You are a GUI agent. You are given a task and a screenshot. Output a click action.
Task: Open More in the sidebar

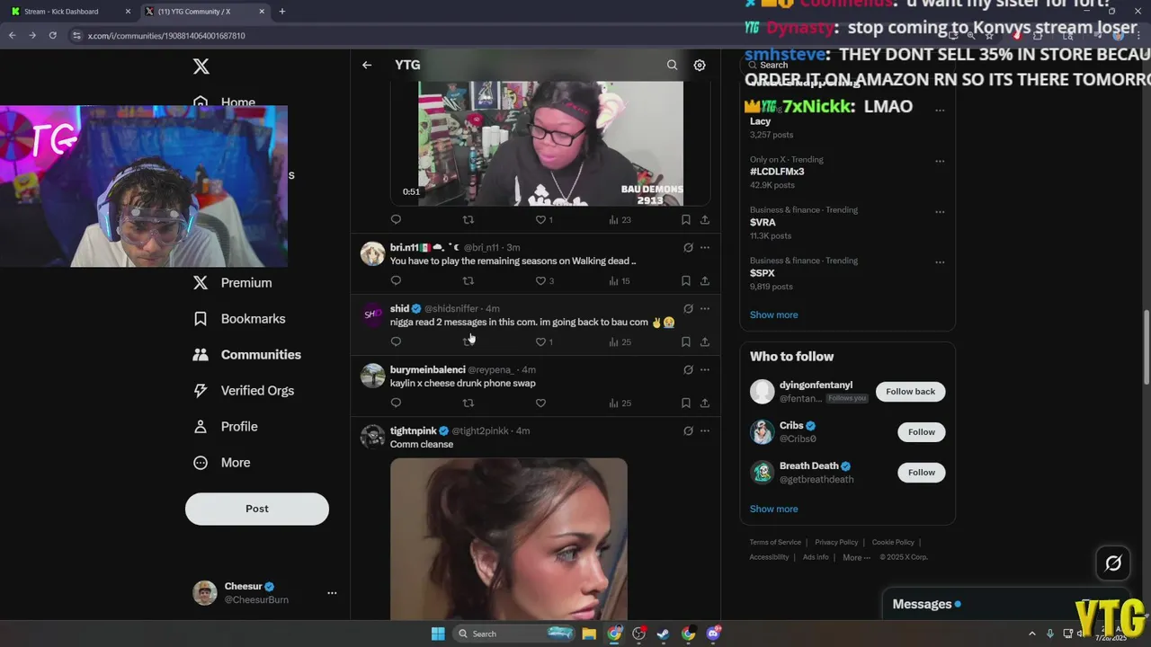pos(222,462)
